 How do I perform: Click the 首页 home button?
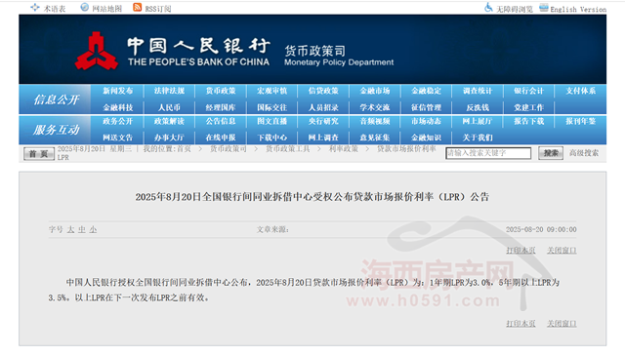(39, 154)
